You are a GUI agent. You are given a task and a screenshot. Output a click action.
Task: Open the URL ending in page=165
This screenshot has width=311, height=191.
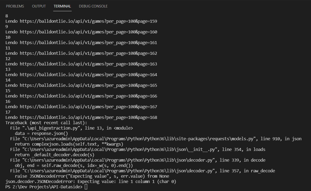[x=89, y=85]
